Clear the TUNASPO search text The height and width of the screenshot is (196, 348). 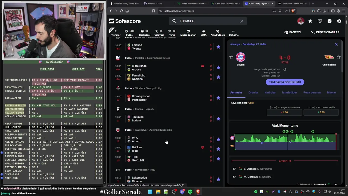[241, 21]
